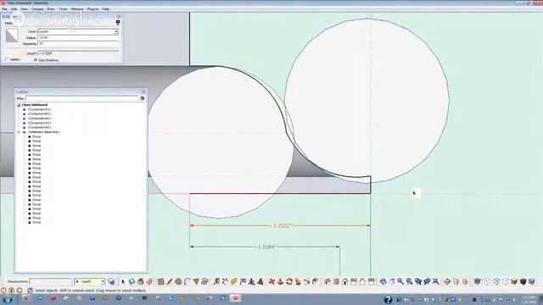Collapse the Class Sideboard root node
The width and height of the screenshot is (543, 305).
[19, 105]
